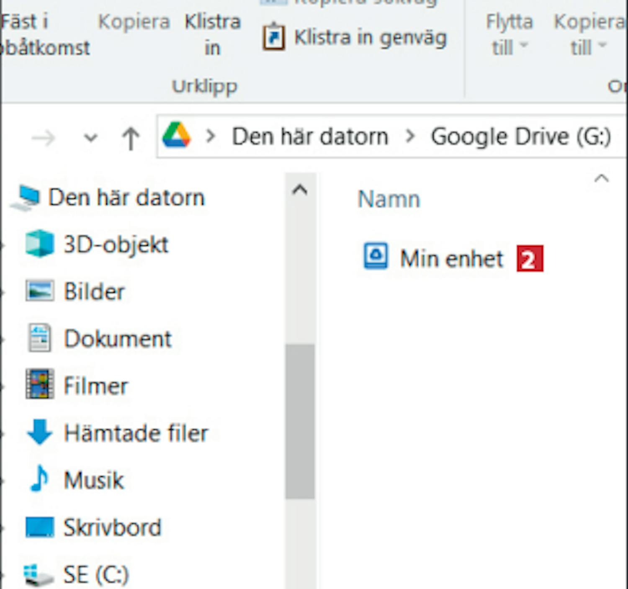This screenshot has height=589, width=628.
Task: Click the Google Drive icon in address bar
Action: coord(176,136)
